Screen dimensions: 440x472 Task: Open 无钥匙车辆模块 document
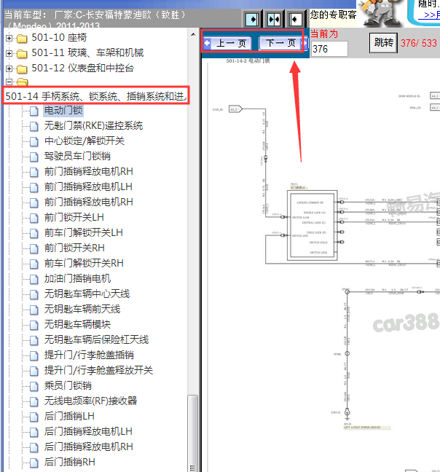77,325
